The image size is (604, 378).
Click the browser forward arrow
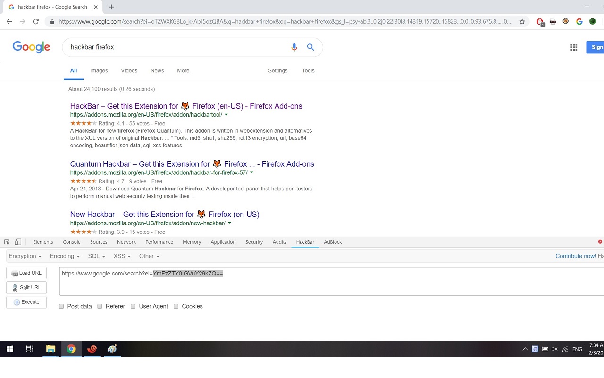pos(22,21)
